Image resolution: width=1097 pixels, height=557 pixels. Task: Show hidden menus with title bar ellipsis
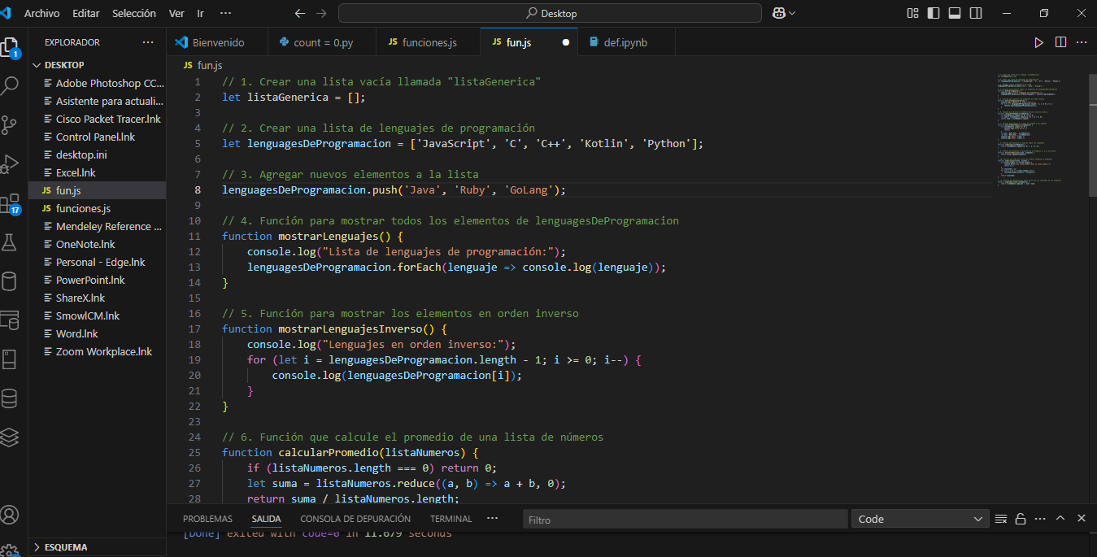[225, 13]
